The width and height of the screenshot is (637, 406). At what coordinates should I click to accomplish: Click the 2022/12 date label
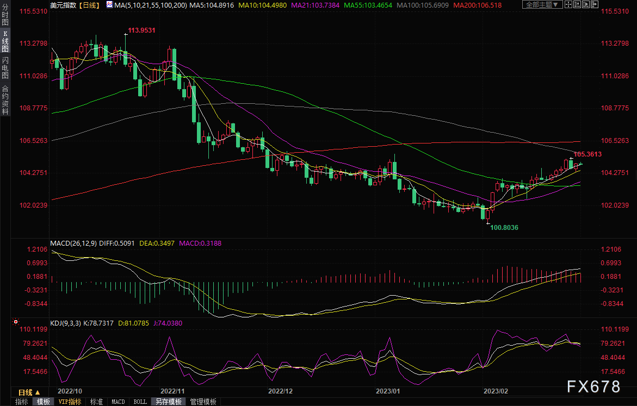(280, 391)
